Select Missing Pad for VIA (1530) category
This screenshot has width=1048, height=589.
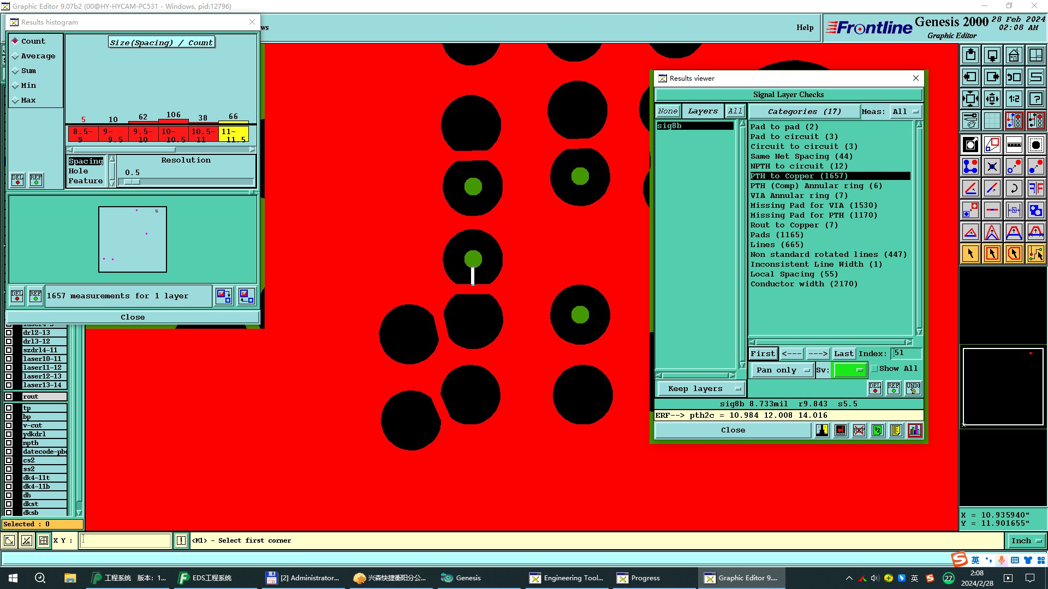(813, 206)
